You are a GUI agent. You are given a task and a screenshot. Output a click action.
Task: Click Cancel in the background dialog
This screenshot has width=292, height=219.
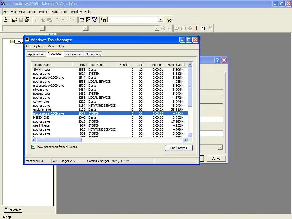coord(216,159)
